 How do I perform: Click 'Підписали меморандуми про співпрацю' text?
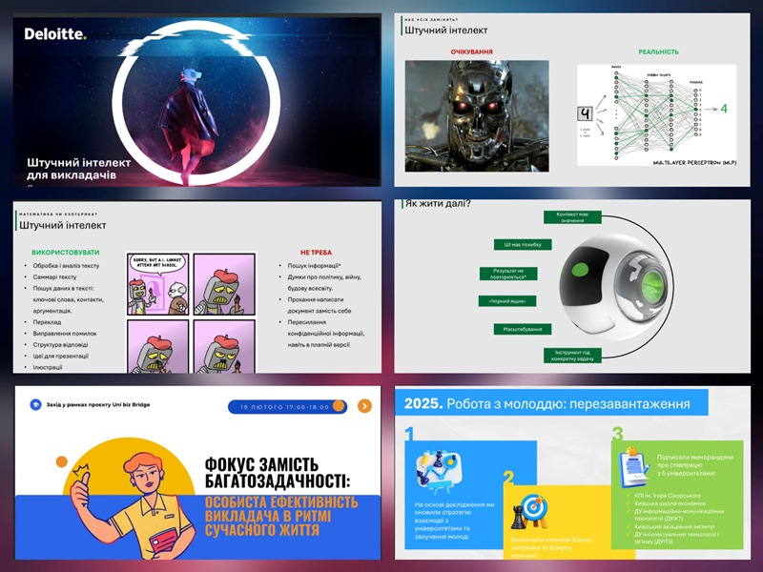click(x=695, y=461)
